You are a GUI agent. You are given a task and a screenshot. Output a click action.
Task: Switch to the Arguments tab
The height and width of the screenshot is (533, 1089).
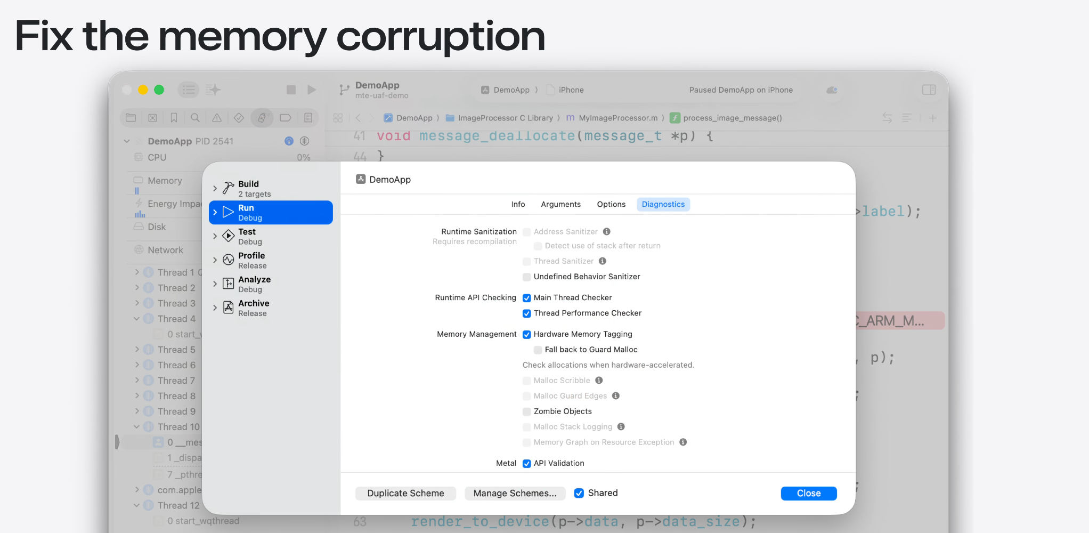560,204
